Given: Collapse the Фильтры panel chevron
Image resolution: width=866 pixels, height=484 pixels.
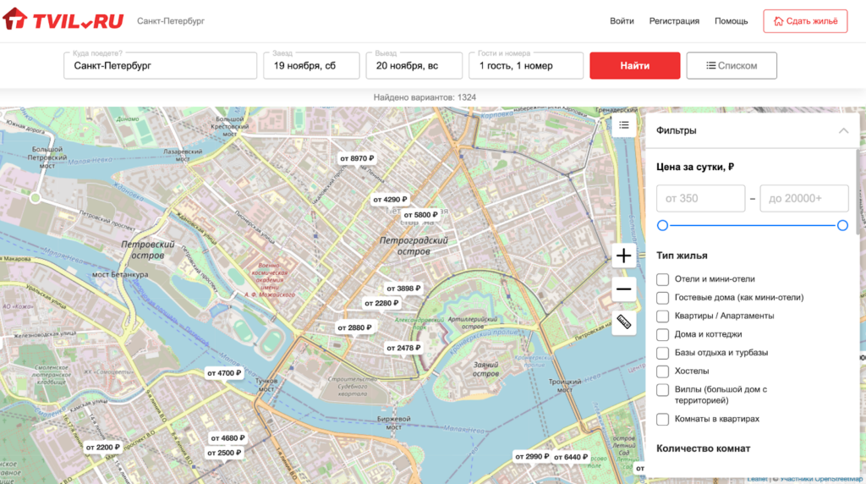Looking at the screenshot, I should [843, 131].
